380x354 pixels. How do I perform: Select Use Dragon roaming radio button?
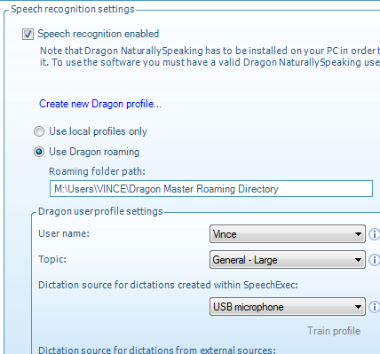(39, 152)
